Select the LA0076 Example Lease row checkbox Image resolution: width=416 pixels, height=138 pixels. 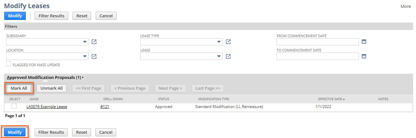click(x=14, y=106)
